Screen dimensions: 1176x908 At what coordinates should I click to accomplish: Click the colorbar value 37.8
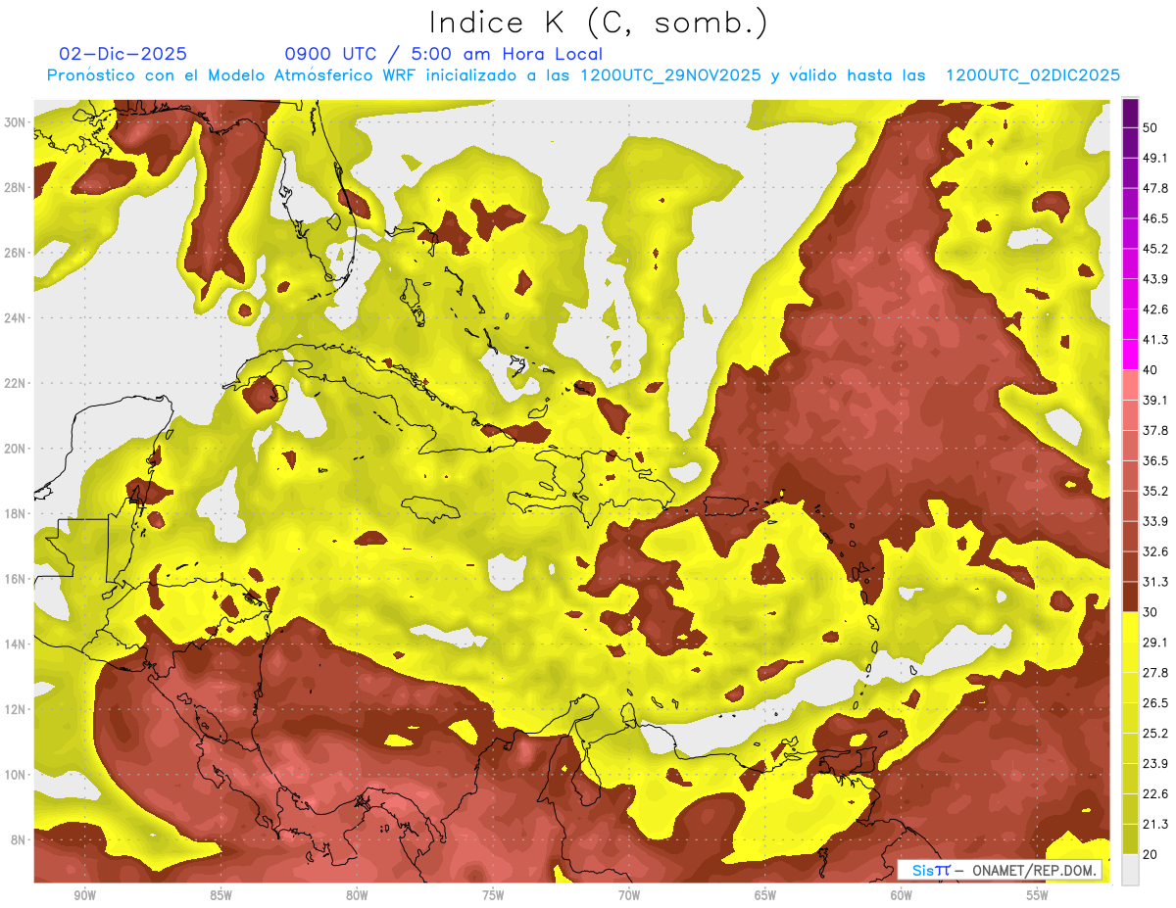1156,430
